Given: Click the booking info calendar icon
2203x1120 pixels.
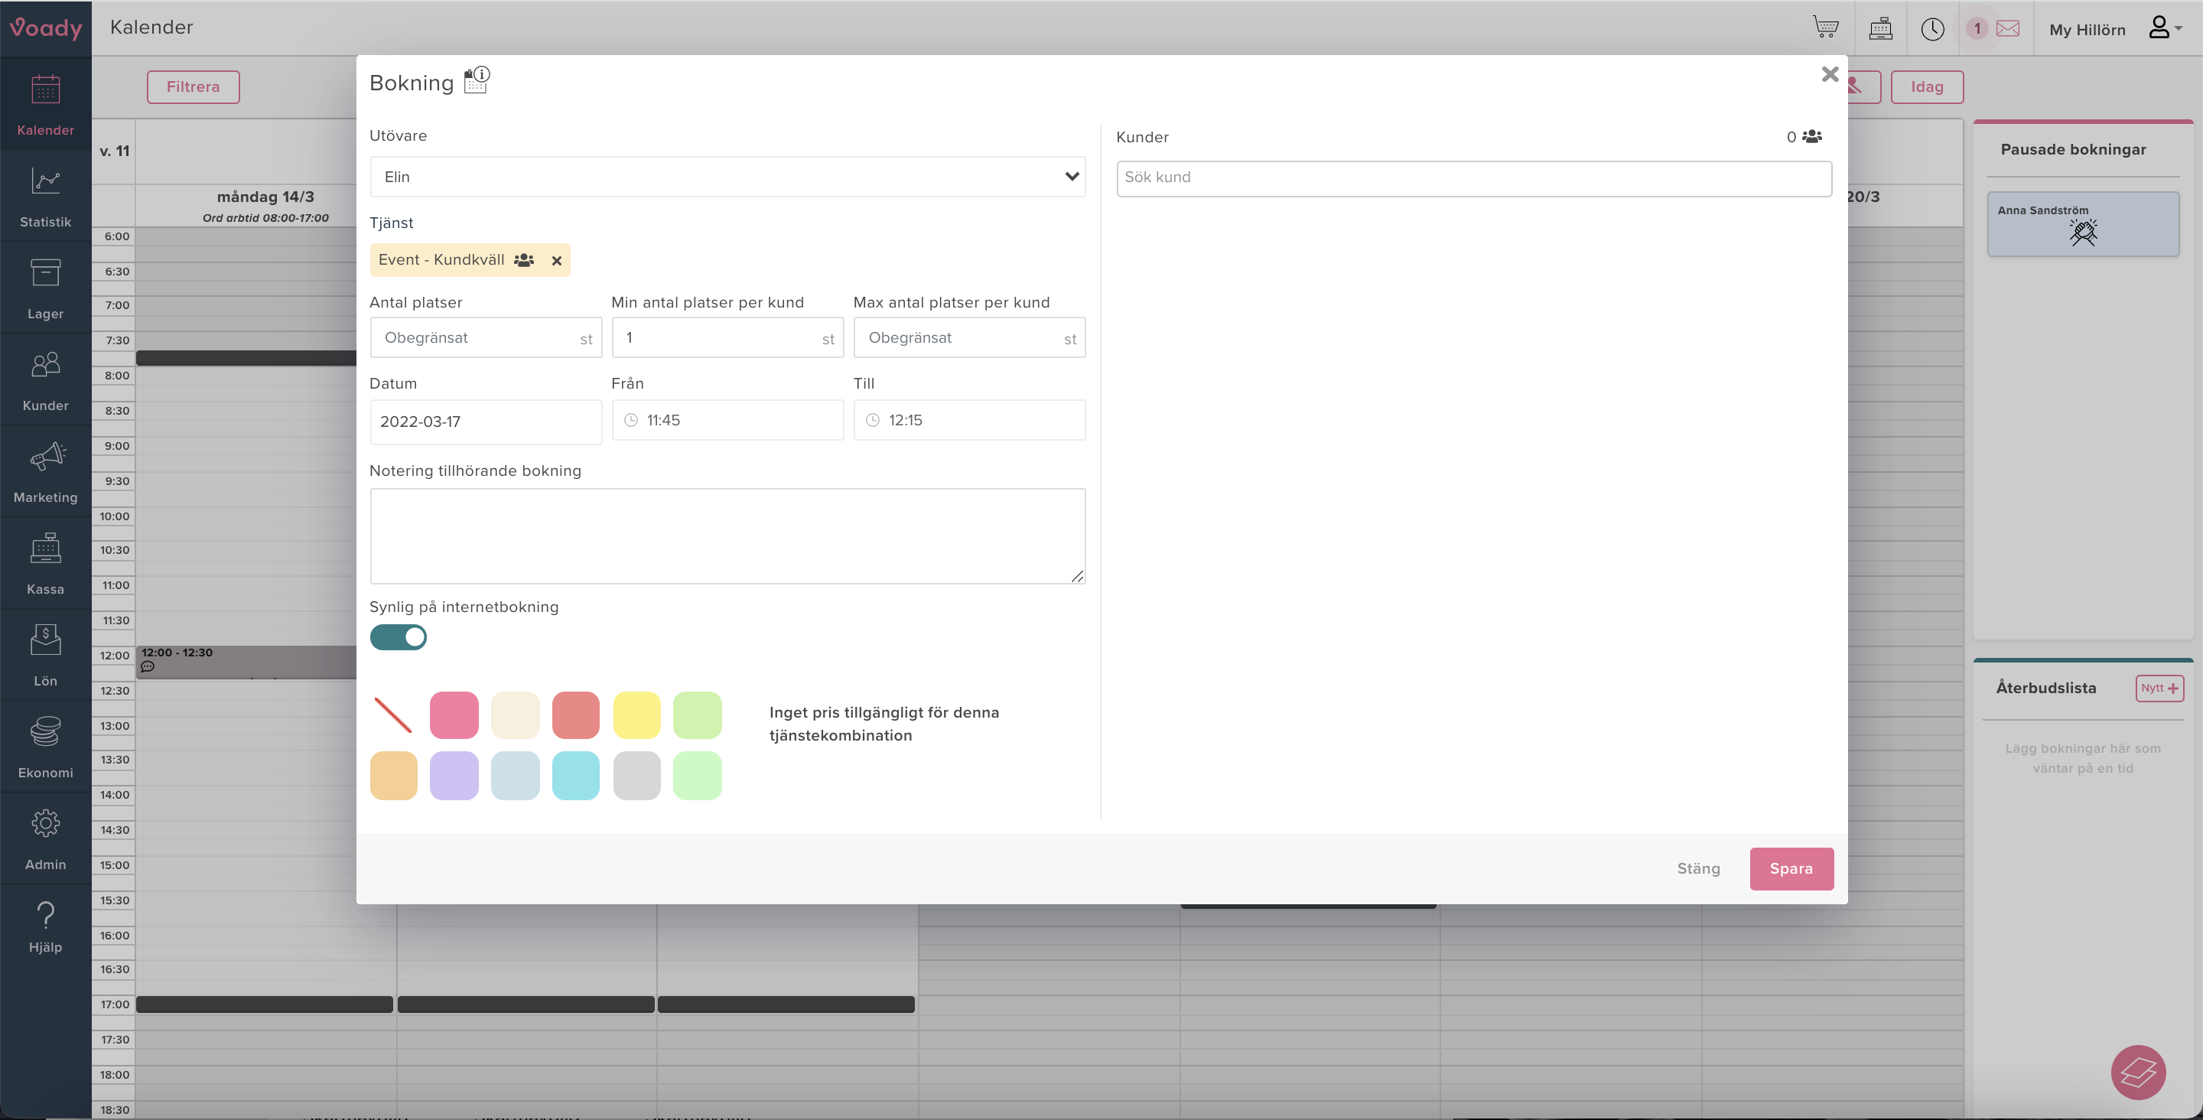Looking at the screenshot, I should coord(477,80).
